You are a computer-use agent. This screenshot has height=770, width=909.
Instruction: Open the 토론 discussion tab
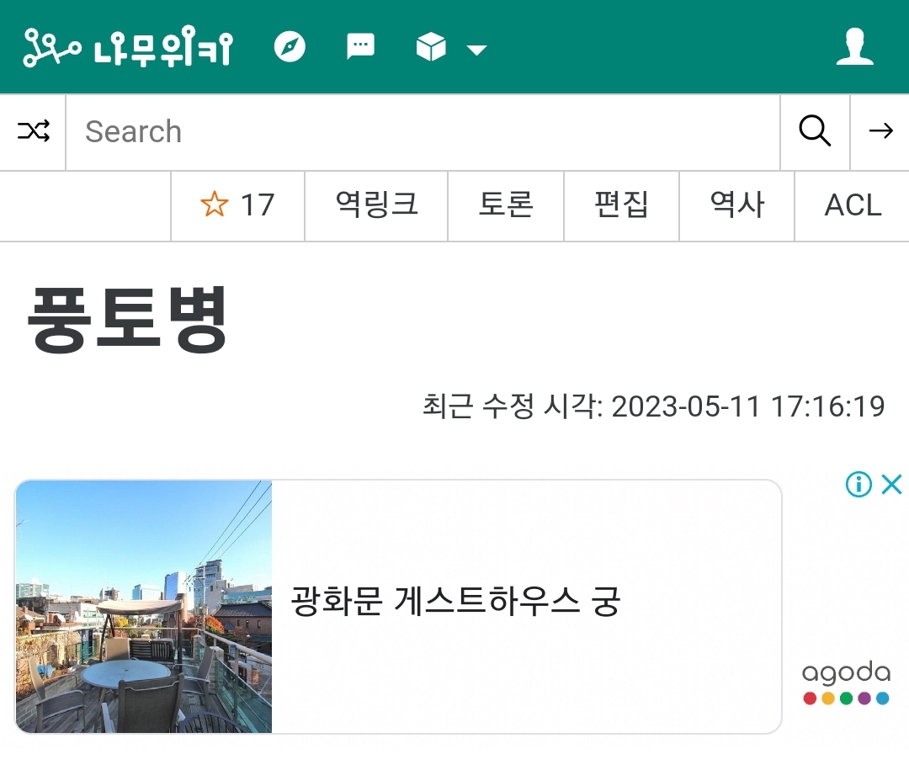pos(506,205)
